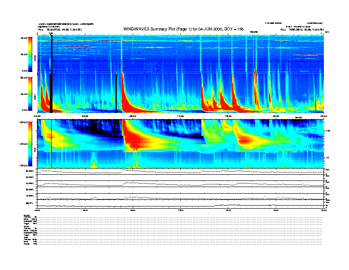Viewport: 349px width, 270px height.
Task: Click the 100 frequency label right of TNR
Action: (328, 131)
